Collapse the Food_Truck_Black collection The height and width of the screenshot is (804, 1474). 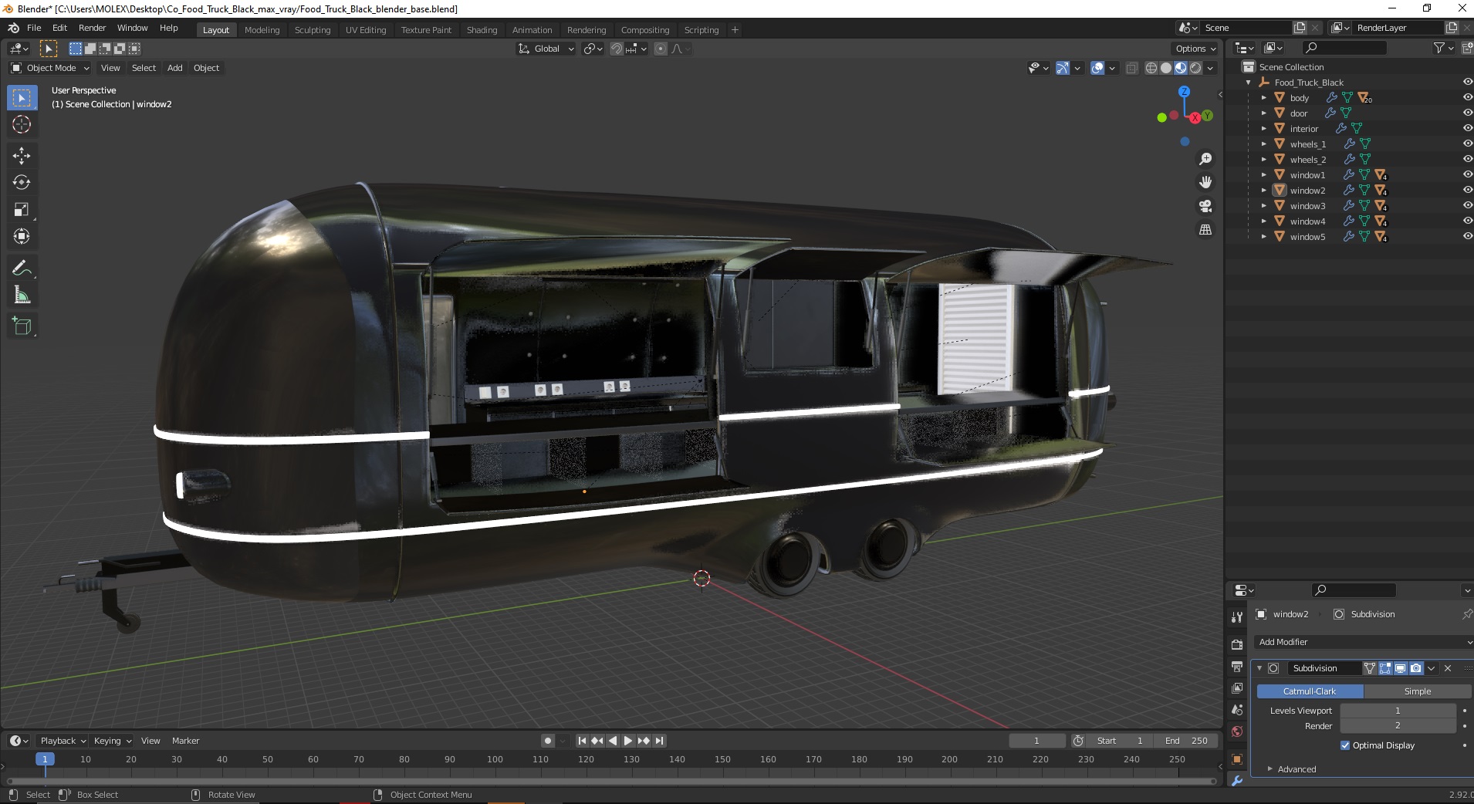point(1249,83)
